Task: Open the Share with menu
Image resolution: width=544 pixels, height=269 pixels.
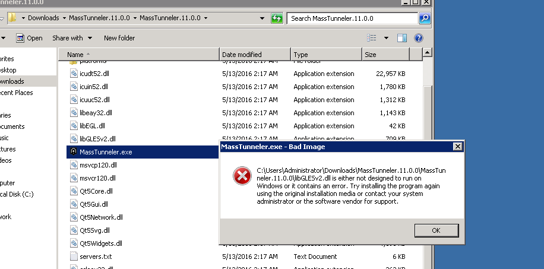Action: point(72,38)
